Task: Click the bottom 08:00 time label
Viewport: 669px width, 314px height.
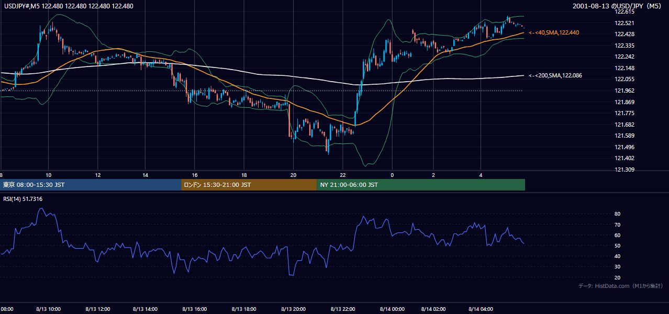Action: (7, 309)
